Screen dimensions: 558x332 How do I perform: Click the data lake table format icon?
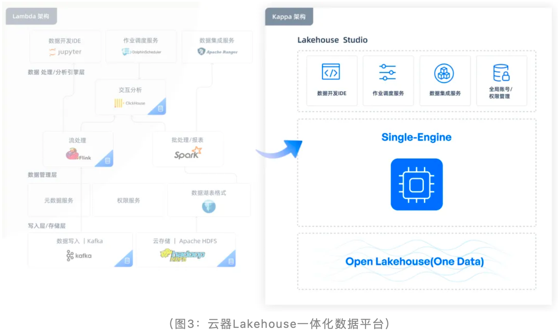208,207
